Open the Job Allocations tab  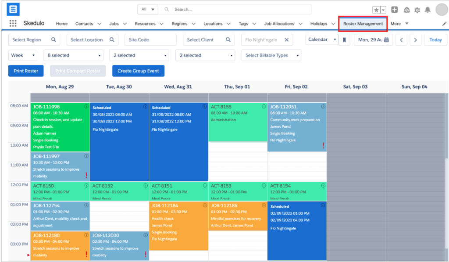click(x=279, y=24)
